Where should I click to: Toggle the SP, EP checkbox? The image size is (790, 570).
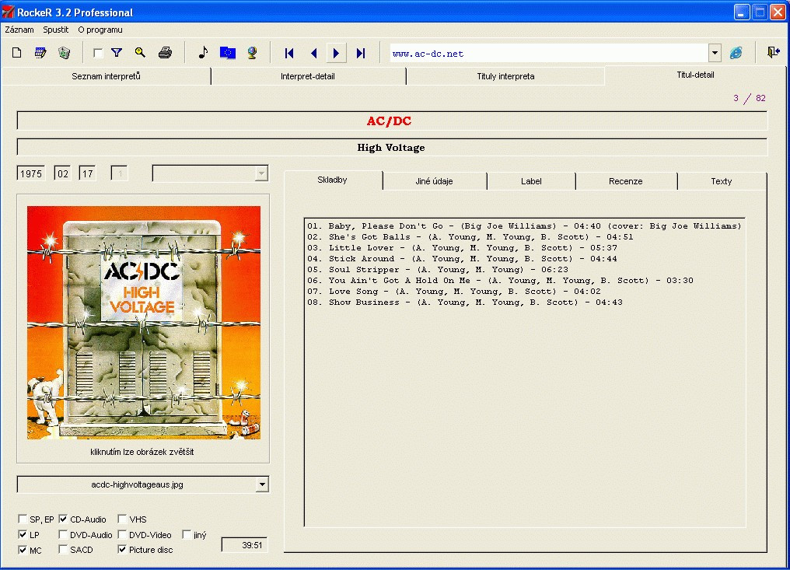coord(23,519)
